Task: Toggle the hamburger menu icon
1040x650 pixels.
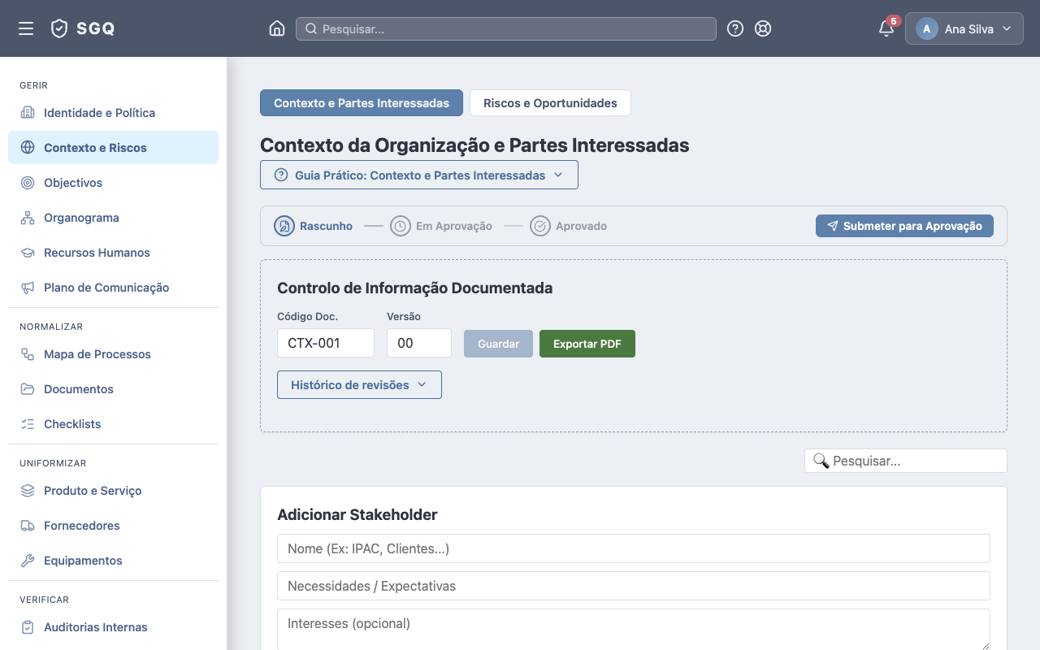Action: (x=26, y=28)
